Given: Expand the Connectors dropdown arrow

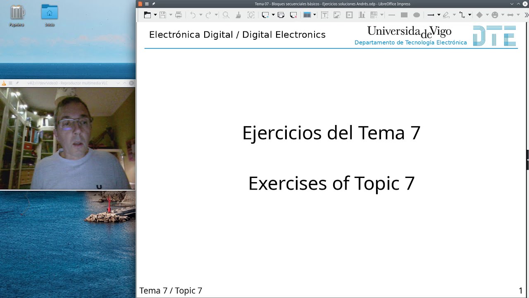Looking at the screenshot, I should (470, 15).
